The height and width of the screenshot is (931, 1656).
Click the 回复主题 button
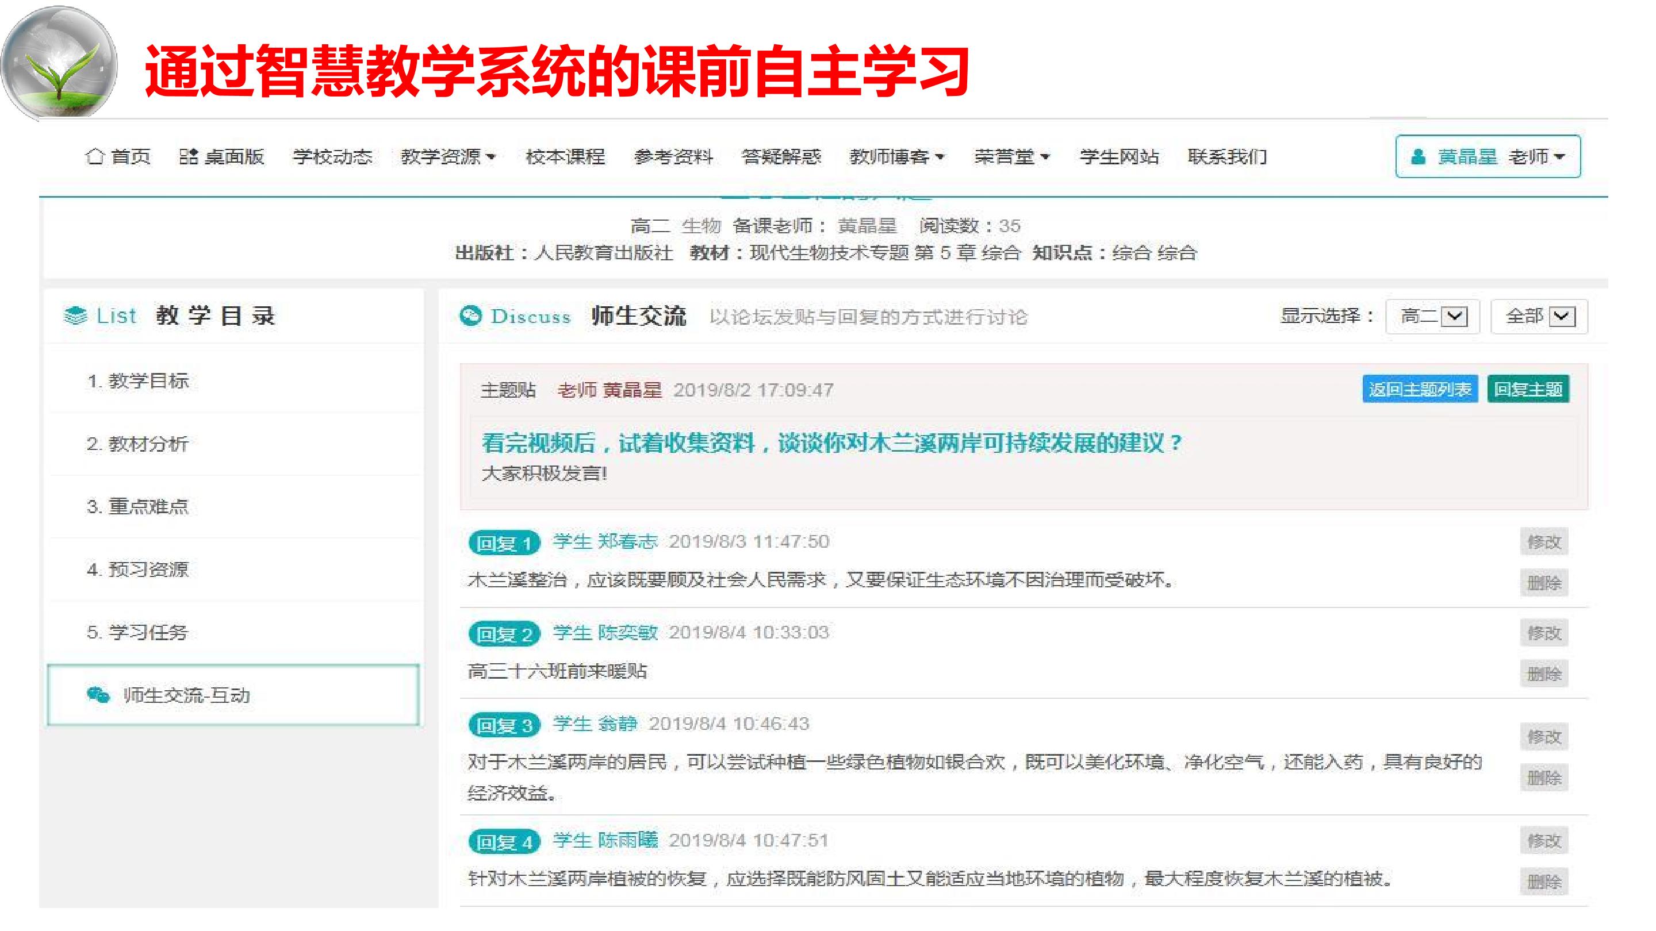(x=1528, y=388)
